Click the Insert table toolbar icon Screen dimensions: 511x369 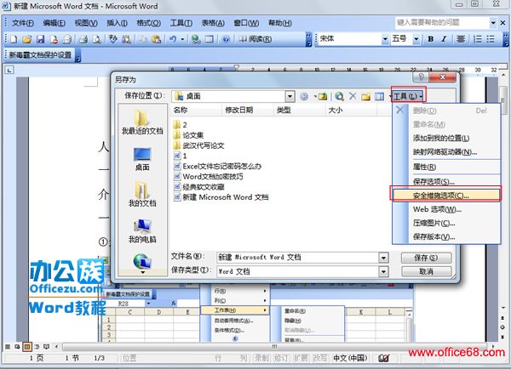[210, 39]
